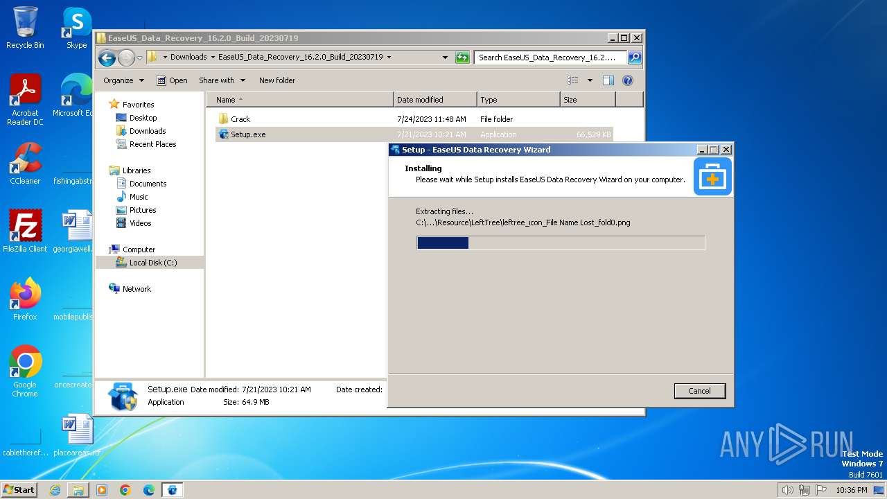The height and width of the screenshot is (499, 887).
Task: Select the Setup.exe file
Action: 414,134
